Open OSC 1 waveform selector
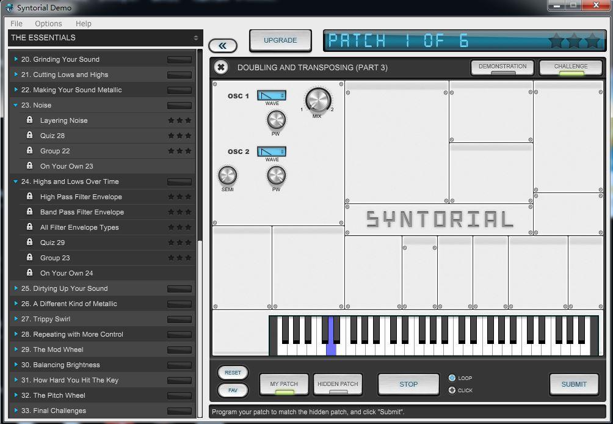The width and height of the screenshot is (613, 424). point(271,95)
